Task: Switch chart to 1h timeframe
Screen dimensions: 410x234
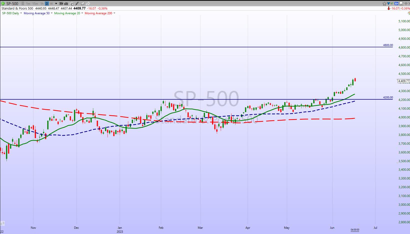Action: 42,4
